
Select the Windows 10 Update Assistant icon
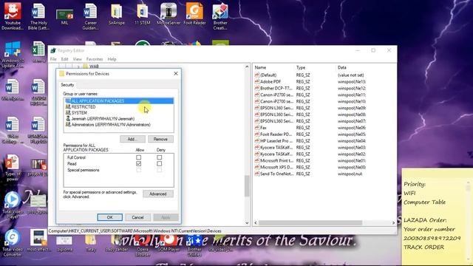(13, 55)
